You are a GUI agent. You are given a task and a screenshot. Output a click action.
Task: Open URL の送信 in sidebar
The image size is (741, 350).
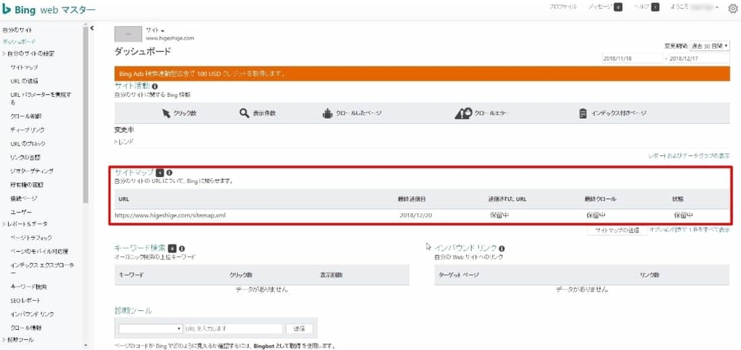point(24,81)
